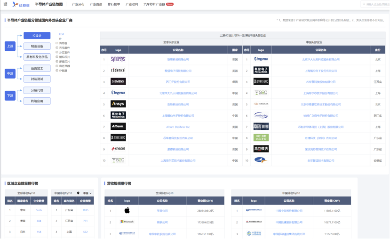This screenshot has height=239, width=390.
Task: Click the Primarius logo in the China table
Action: (x=261, y=70)
